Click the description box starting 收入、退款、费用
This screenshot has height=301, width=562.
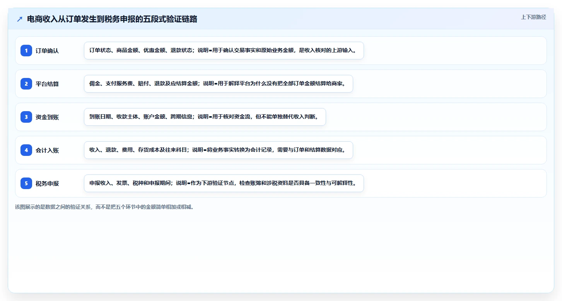tap(219, 150)
